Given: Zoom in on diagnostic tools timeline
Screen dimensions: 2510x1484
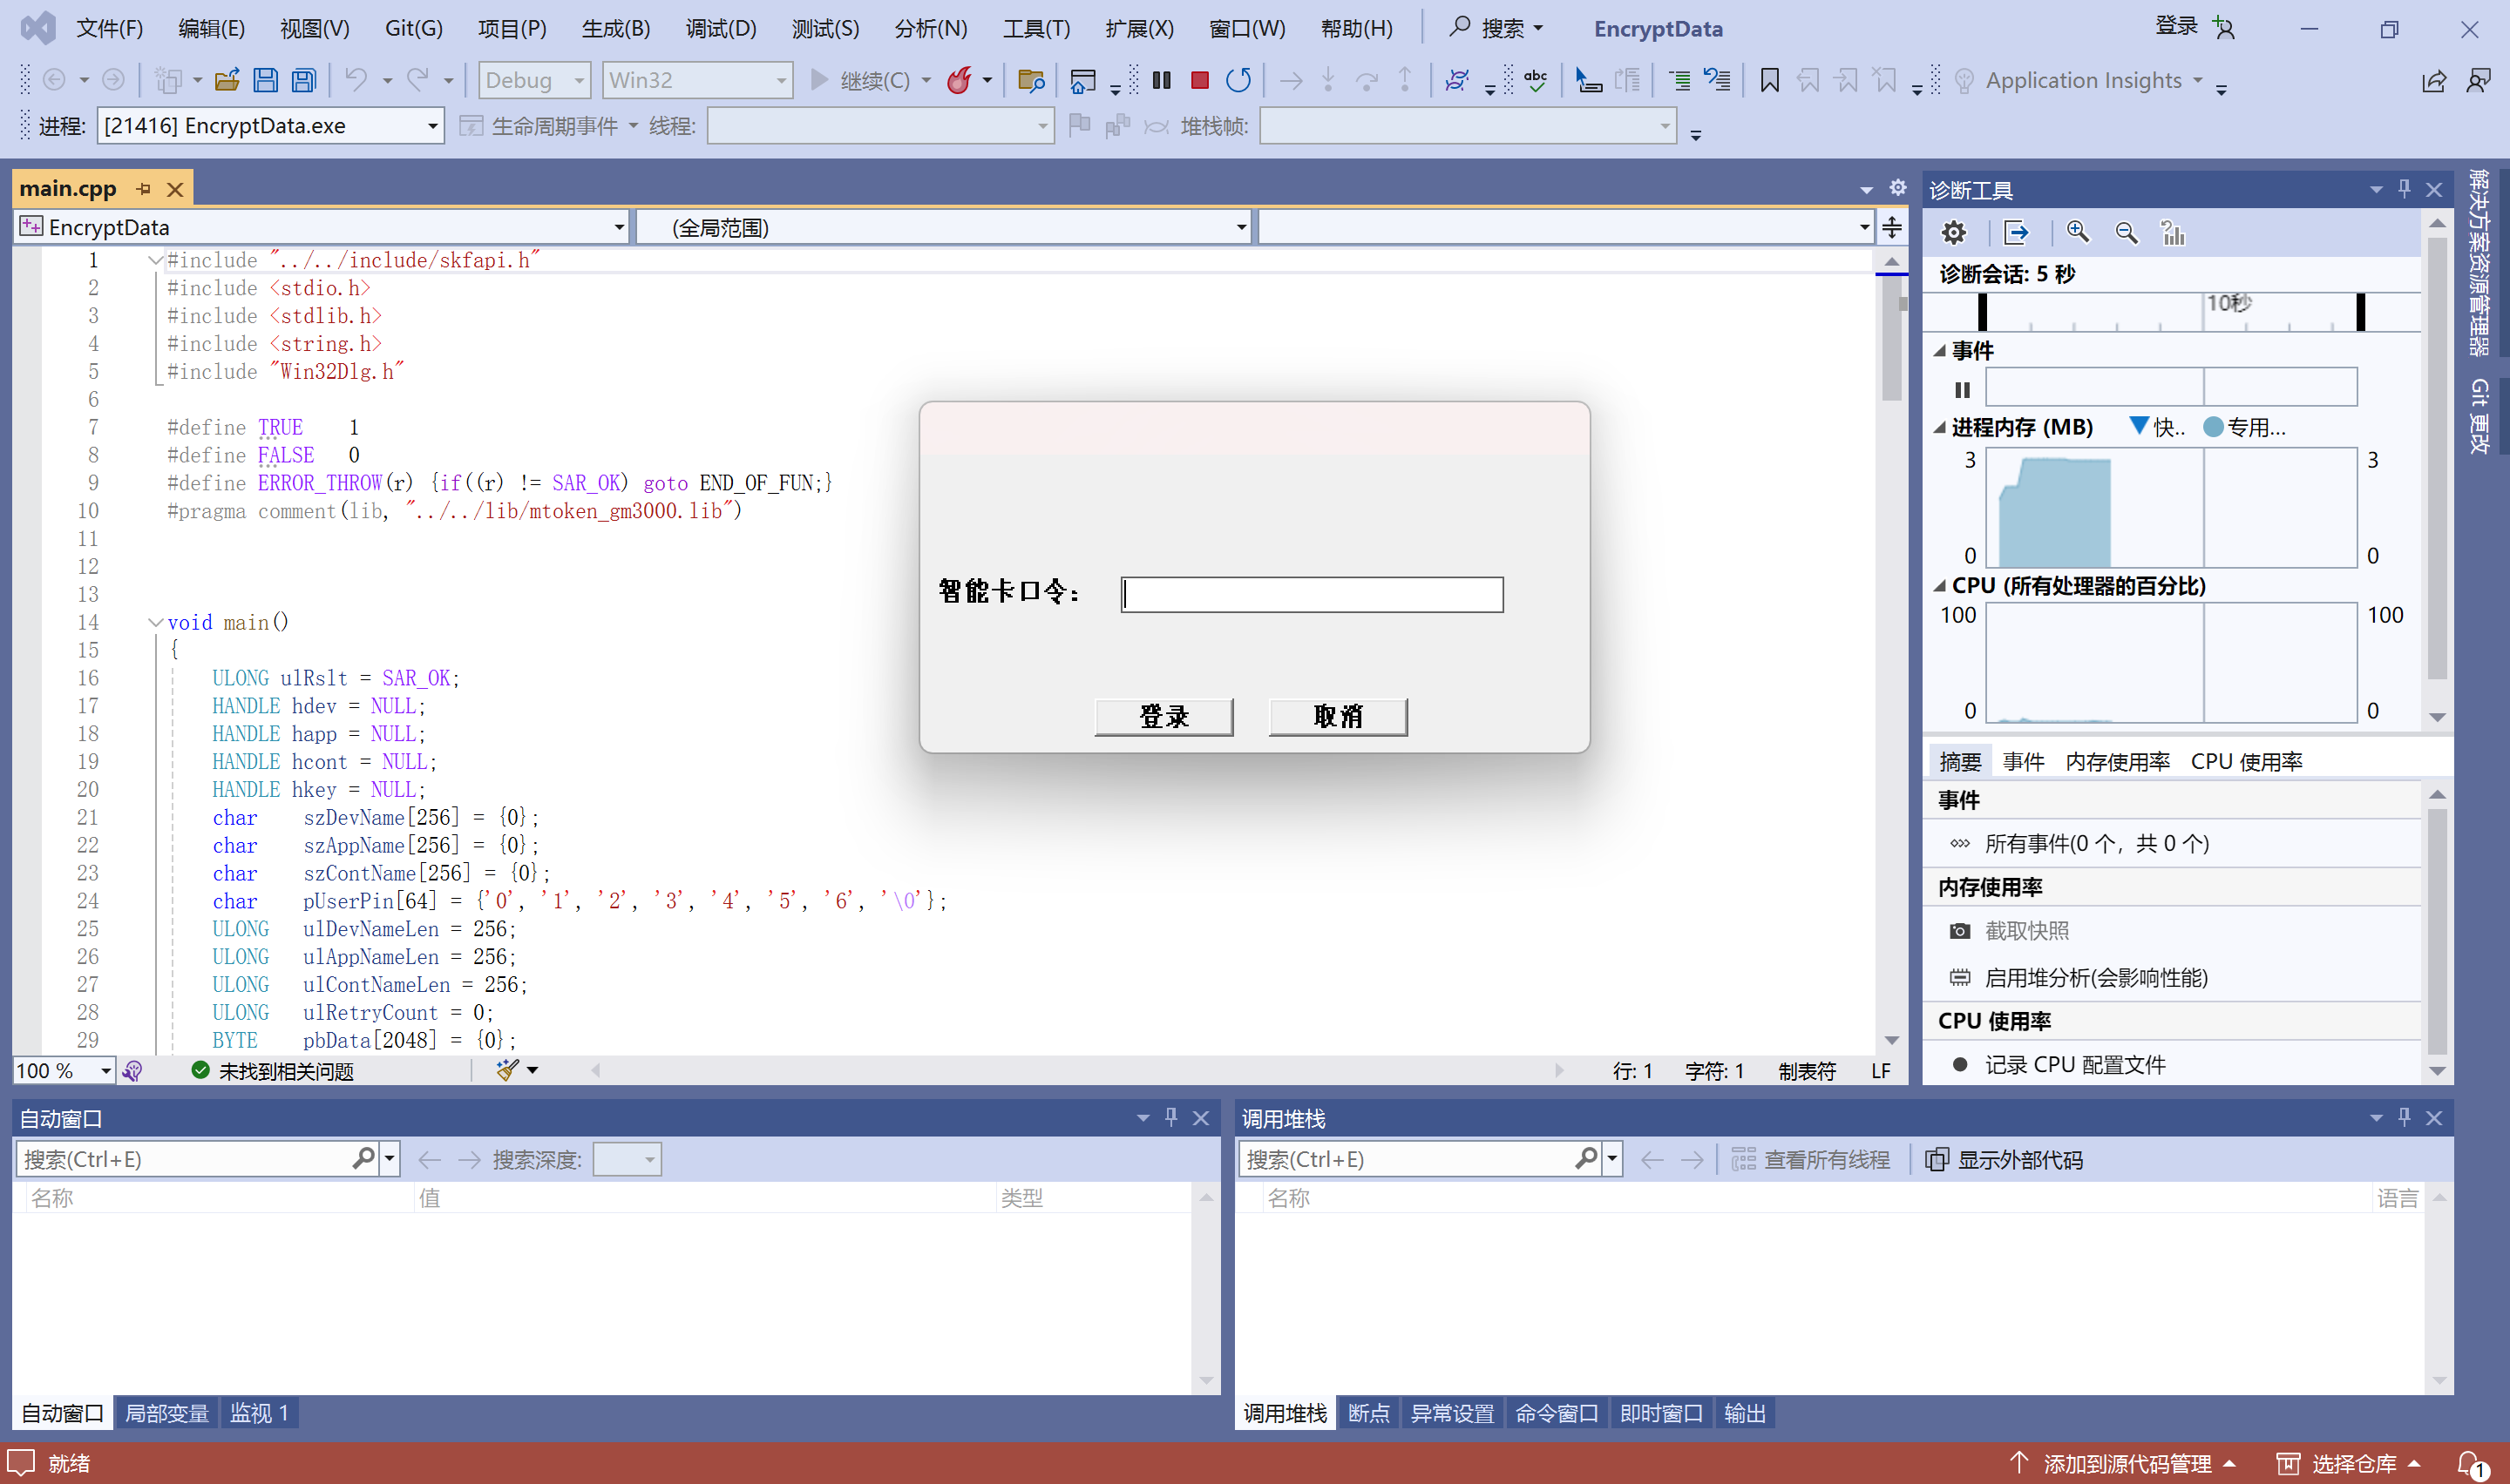Looking at the screenshot, I should pos(2078,233).
